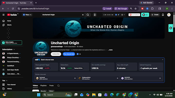Open the teal vidIQ menu button
Image resolution: width=175 pixels, height=98 pixels.
[145, 15]
